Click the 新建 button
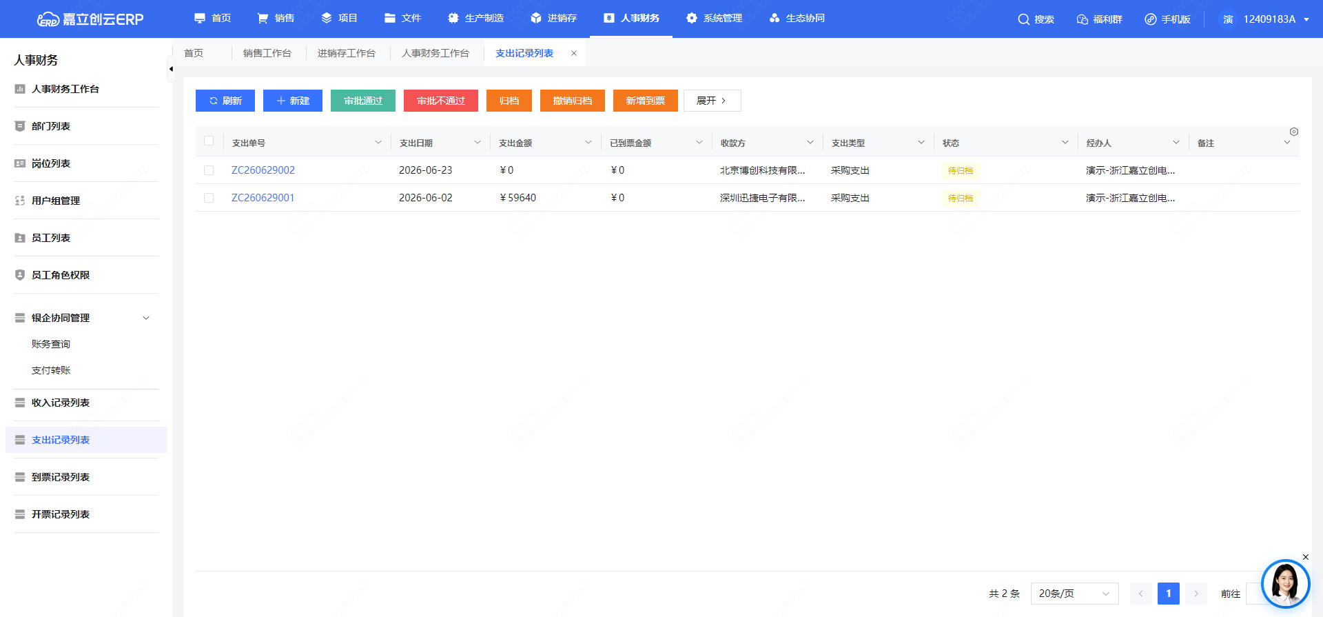 tap(293, 101)
